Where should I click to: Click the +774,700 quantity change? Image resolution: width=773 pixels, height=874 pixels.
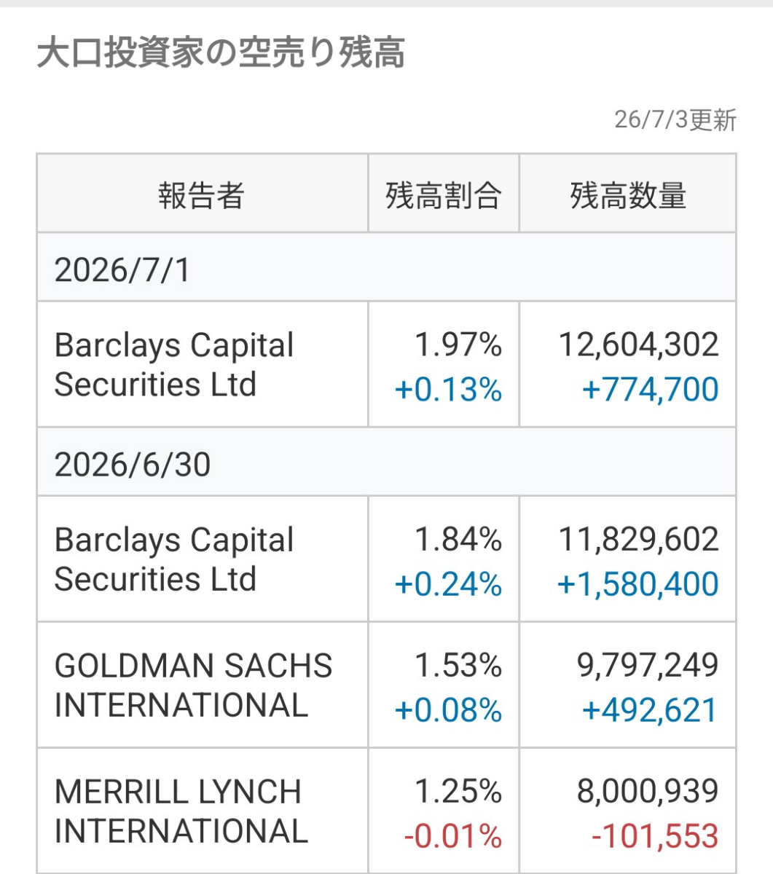tap(650, 390)
